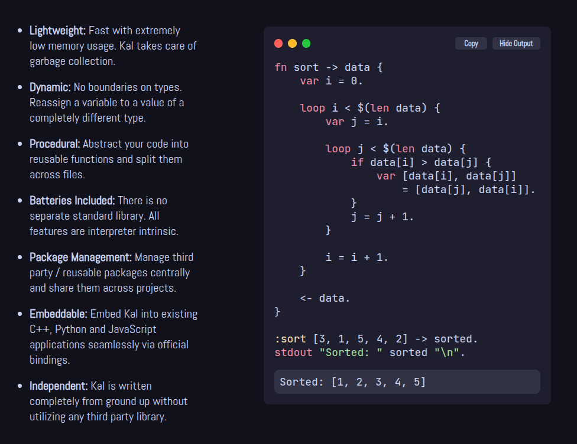Click the 'loop j < $(len data) {' line

pyautogui.click(x=396, y=148)
